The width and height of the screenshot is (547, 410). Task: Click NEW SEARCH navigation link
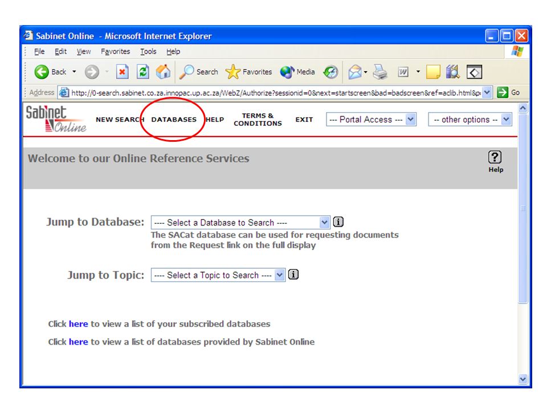[120, 120]
